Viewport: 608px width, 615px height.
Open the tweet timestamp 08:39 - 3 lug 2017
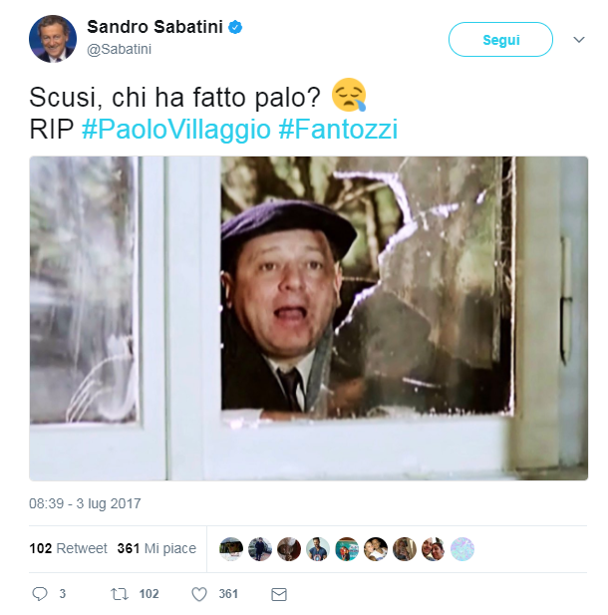point(85,503)
